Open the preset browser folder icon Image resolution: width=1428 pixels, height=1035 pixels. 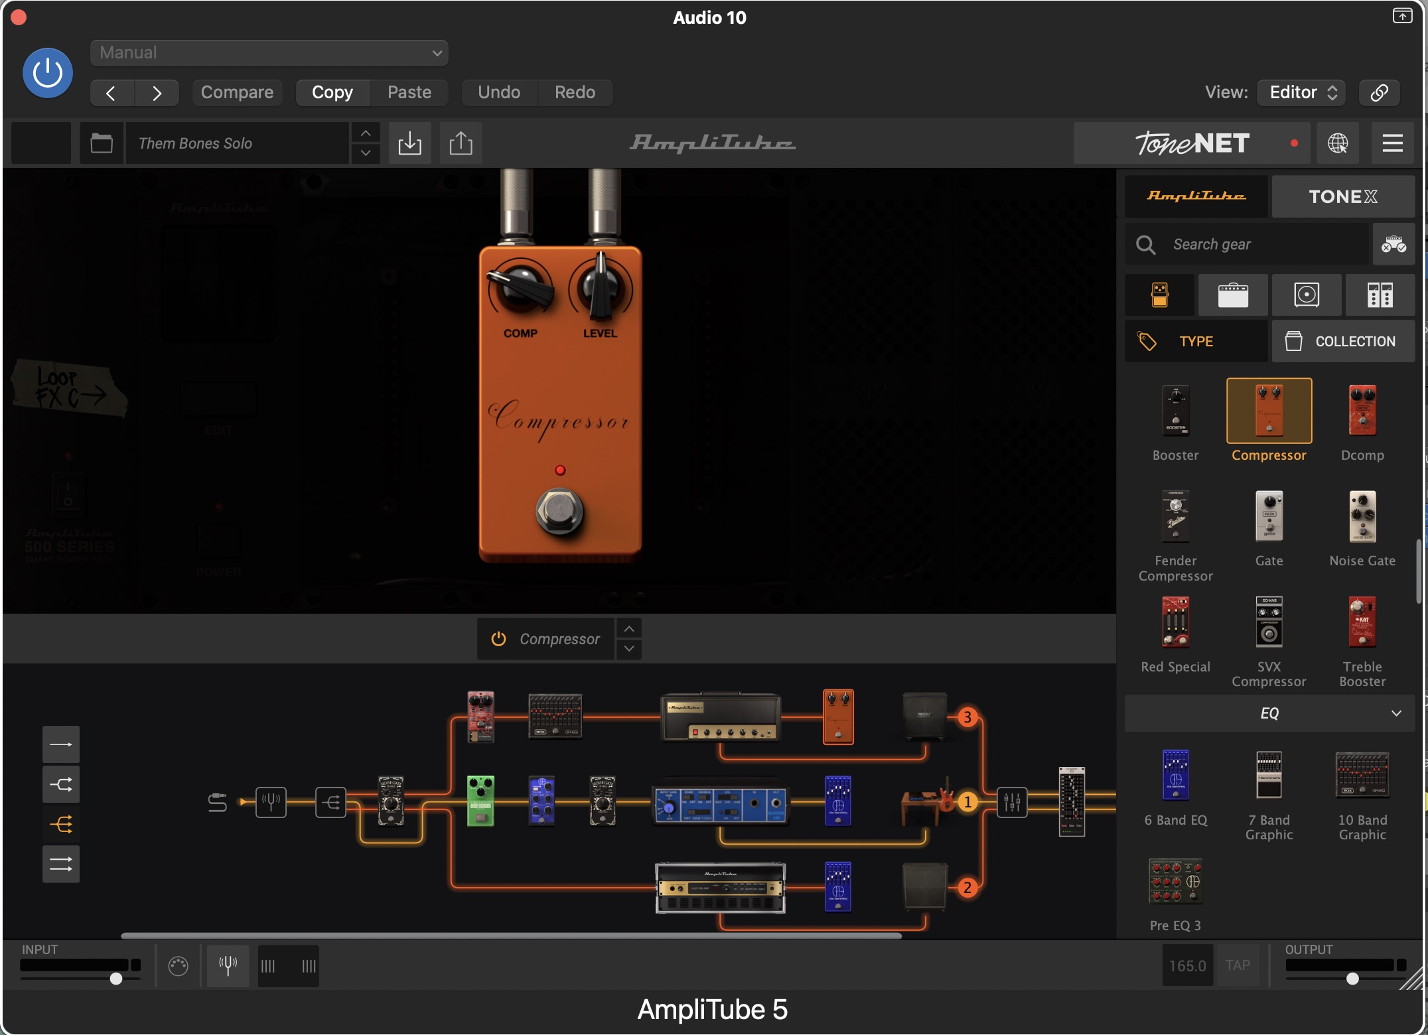[x=101, y=143]
